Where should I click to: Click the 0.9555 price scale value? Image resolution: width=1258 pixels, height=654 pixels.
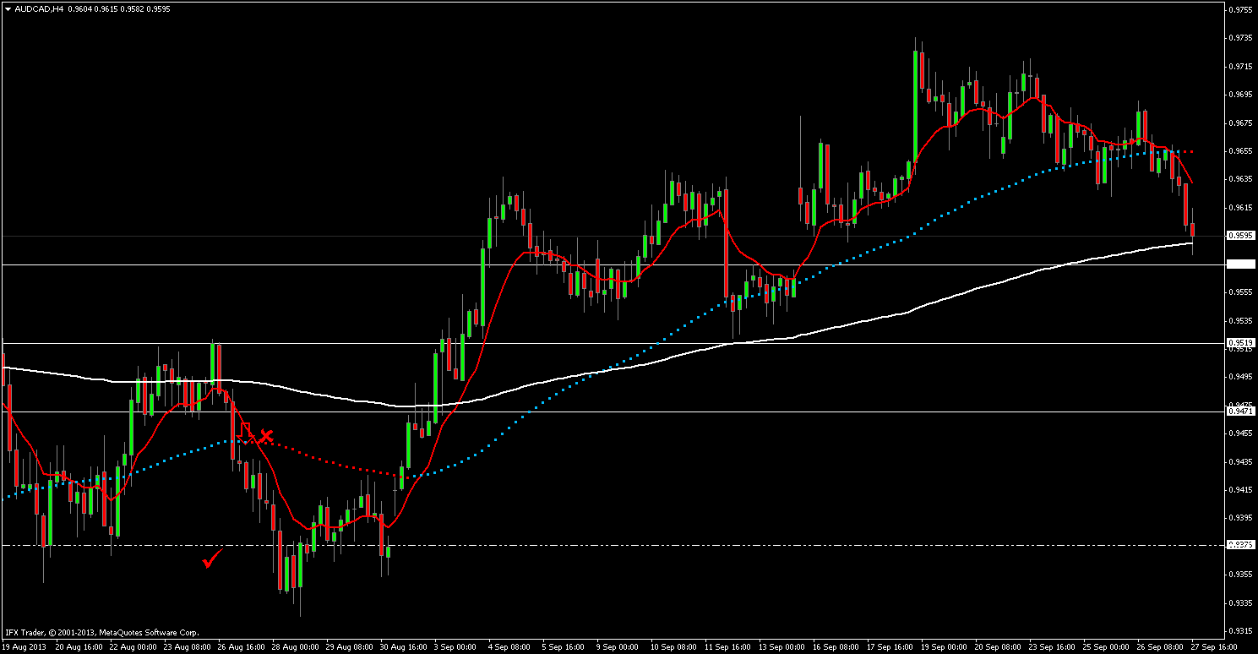(1242, 292)
